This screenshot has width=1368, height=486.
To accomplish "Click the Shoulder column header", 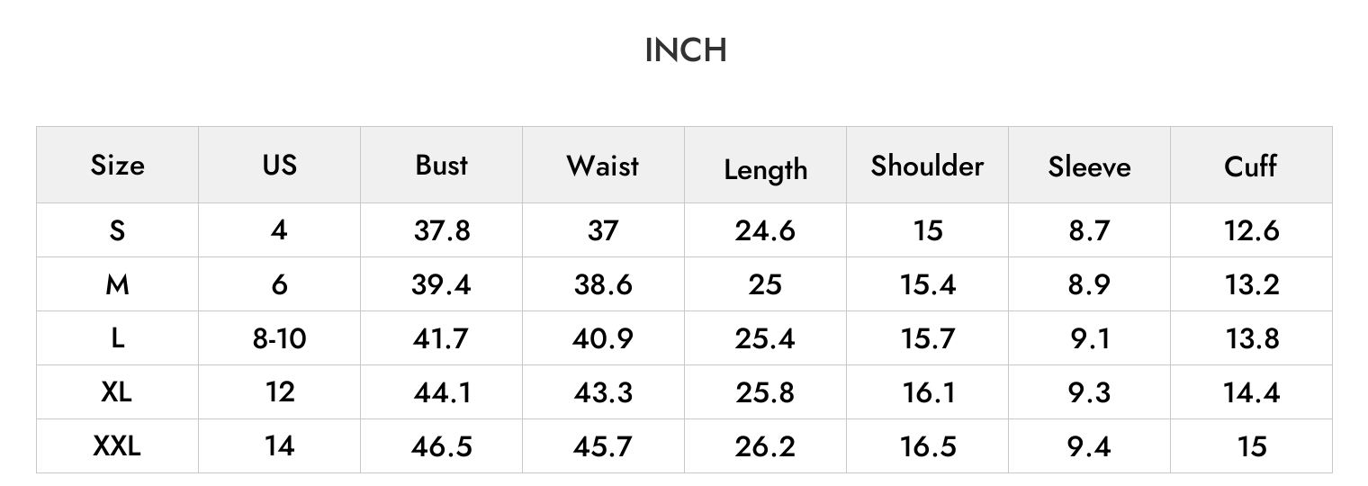I will click(x=927, y=166).
